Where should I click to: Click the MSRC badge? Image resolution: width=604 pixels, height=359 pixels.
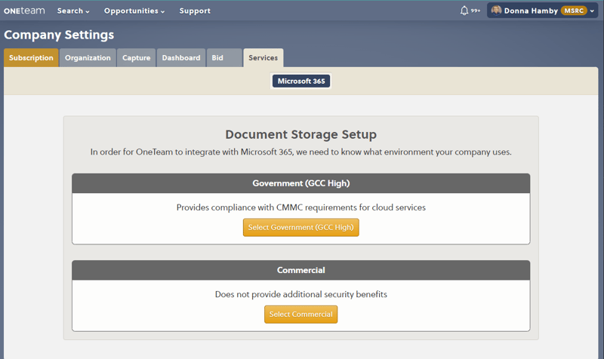coord(574,11)
